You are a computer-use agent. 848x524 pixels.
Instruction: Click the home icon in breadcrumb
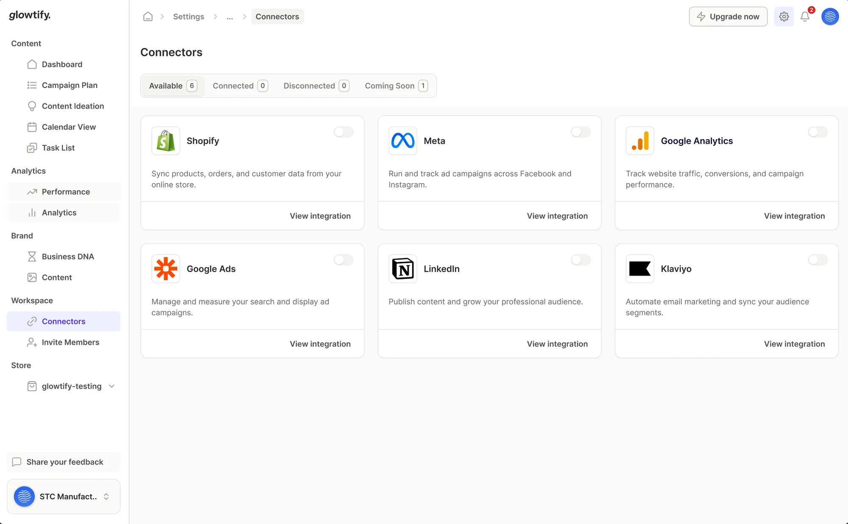(148, 17)
